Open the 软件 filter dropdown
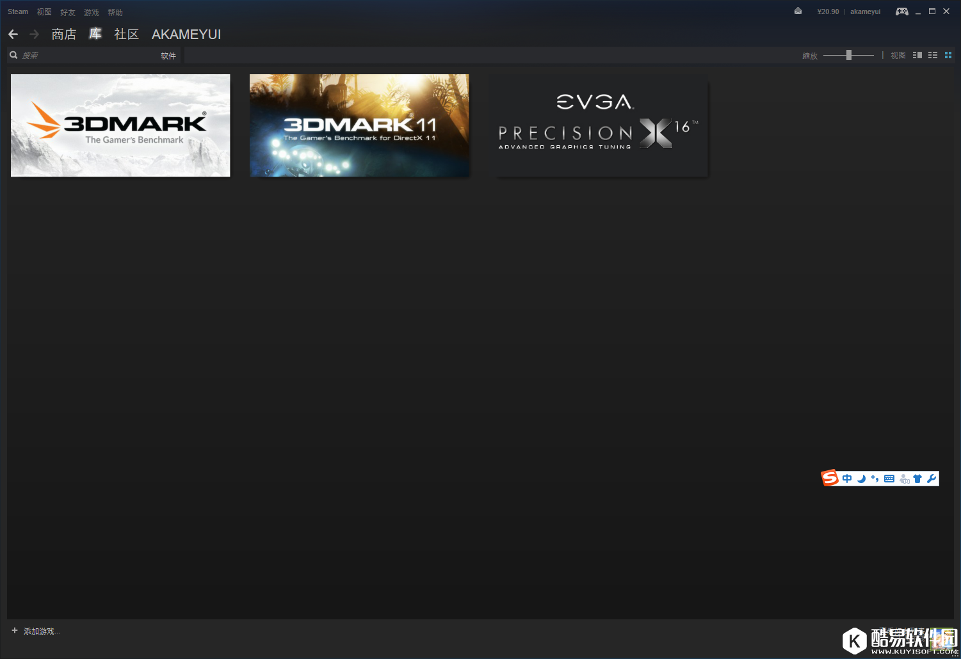 pyautogui.click(x=168, y=55)
